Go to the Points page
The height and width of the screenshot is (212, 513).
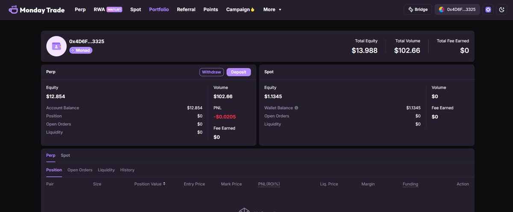[x=211, y=9]
